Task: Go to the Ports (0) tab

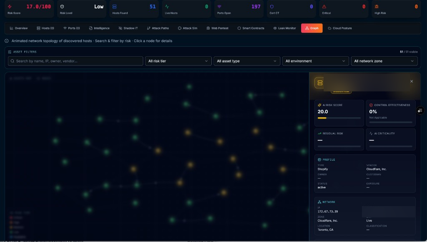Action: [x=72, y=28]
